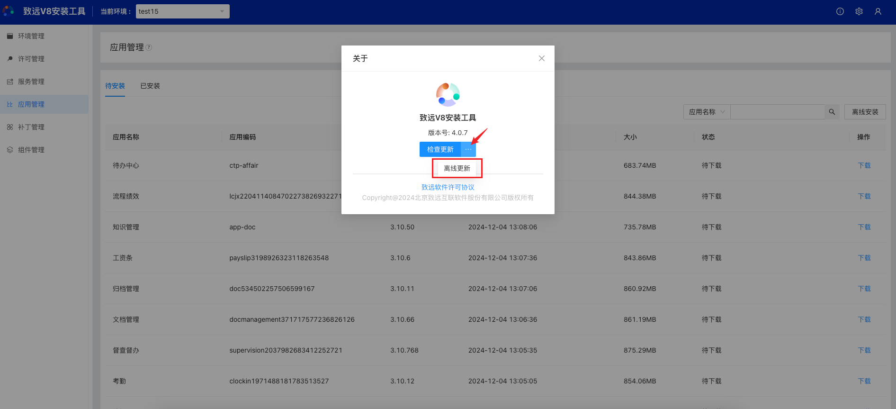
Task: Choose 离线更新 from the dropdown menu
Action: (x=457, y=168)
